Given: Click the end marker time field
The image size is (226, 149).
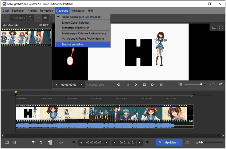Looking at the screenshot, I should pyautogui.click(x=127, y=143).
